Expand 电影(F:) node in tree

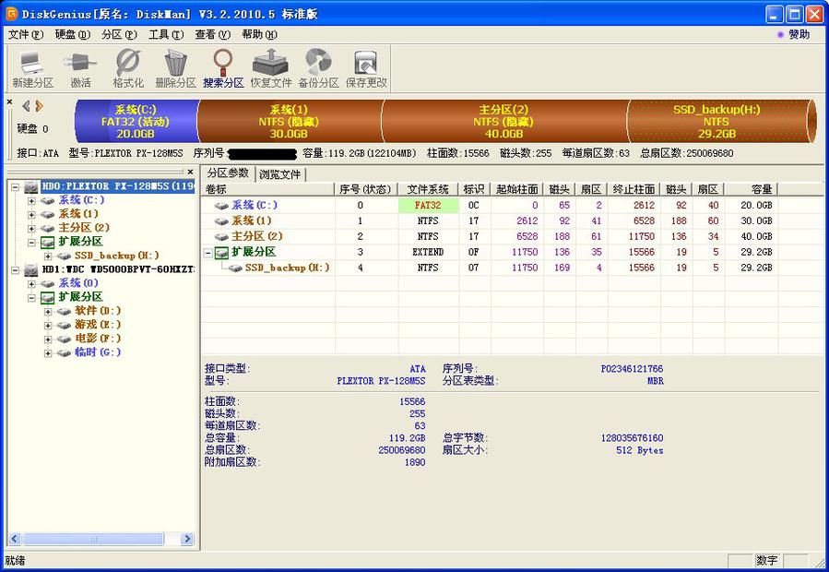(x=48, y=340)
